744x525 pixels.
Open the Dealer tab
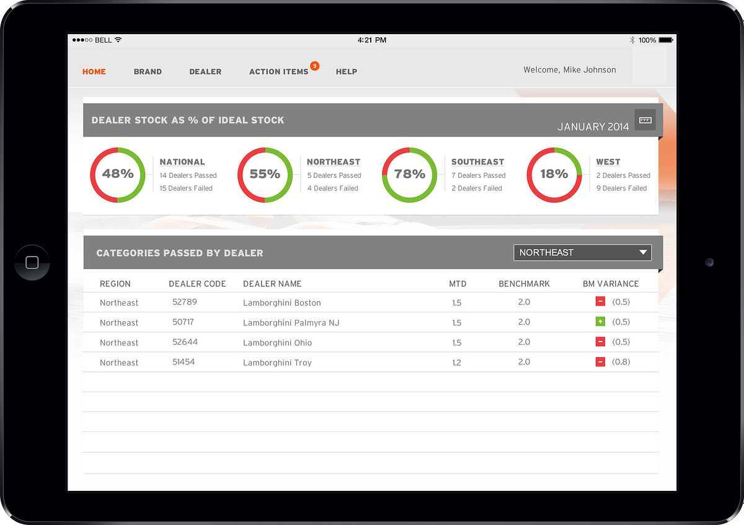pos(205,71)
